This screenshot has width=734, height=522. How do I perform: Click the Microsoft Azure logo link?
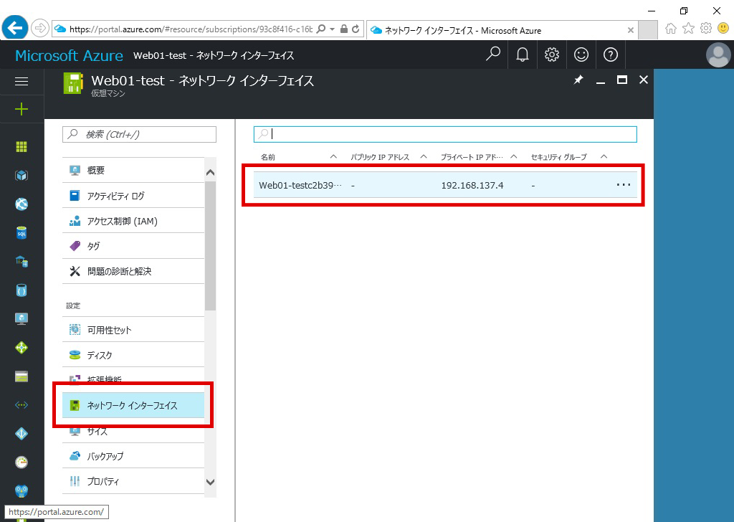point(70,55)
